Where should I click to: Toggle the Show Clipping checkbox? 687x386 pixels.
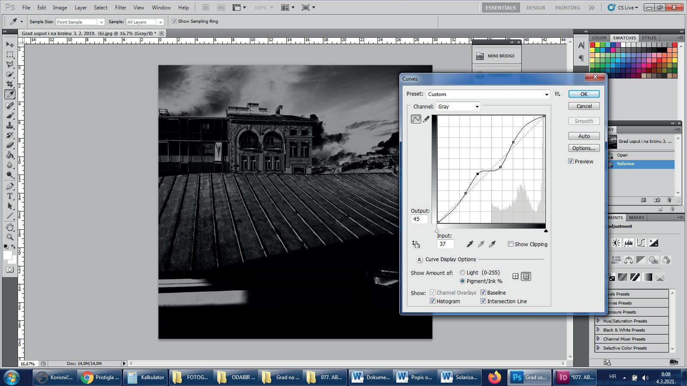[x=511, y=244]
